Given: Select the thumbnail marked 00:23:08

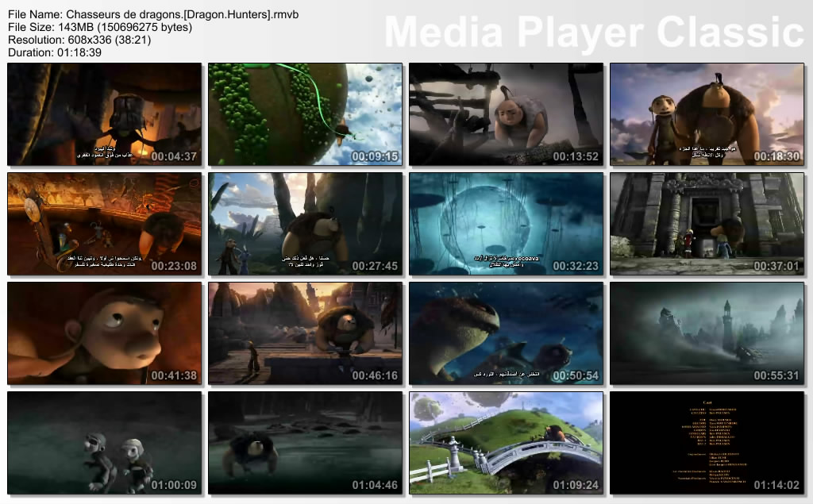Looking at the screenshot, I should [104, 224].
